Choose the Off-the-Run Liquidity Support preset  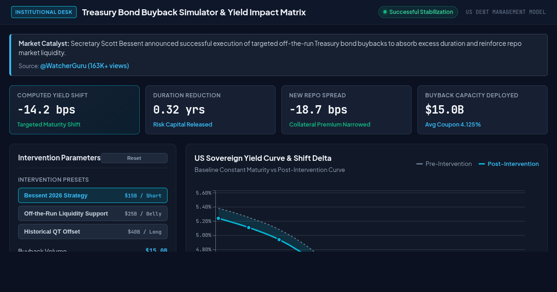coord(93,214)
